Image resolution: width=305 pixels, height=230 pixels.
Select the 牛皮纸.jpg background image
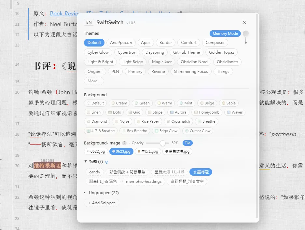tap(148, 151)
